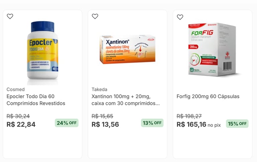Click the 15% OFF discount badge
The image size is (257, 162).
237,124
